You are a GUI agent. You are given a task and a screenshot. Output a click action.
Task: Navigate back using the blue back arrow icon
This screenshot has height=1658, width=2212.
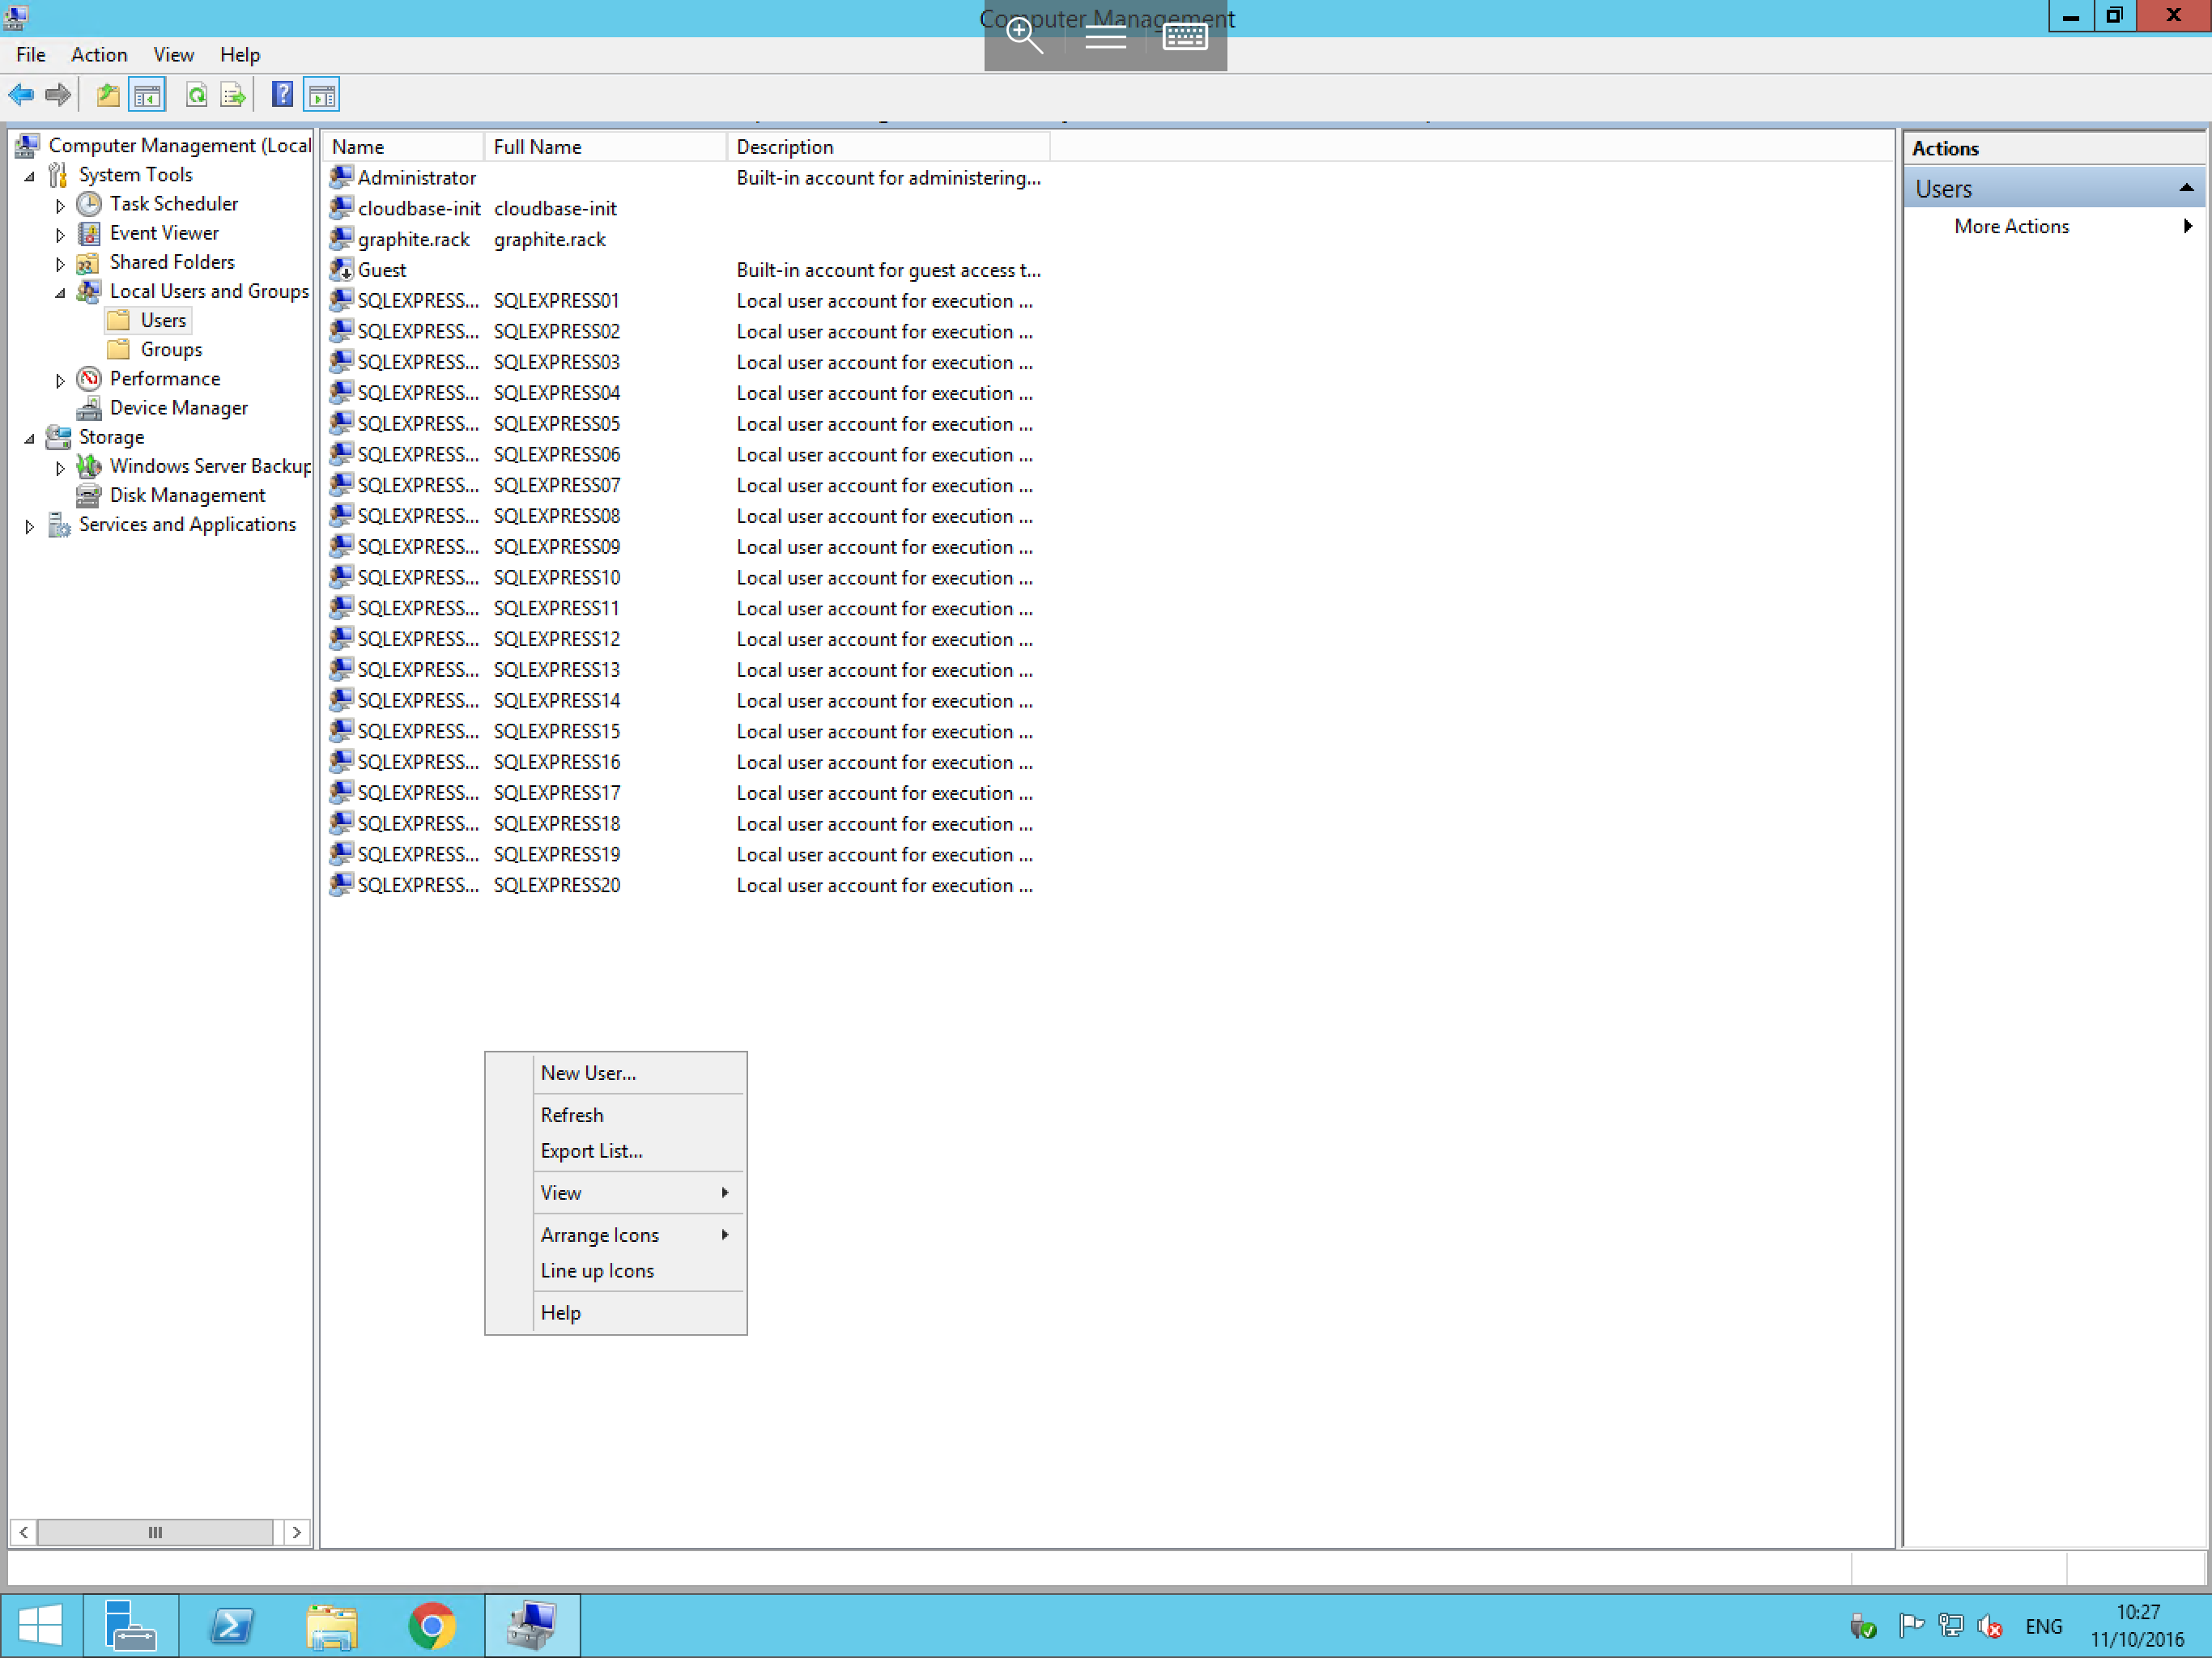point(20,94)
